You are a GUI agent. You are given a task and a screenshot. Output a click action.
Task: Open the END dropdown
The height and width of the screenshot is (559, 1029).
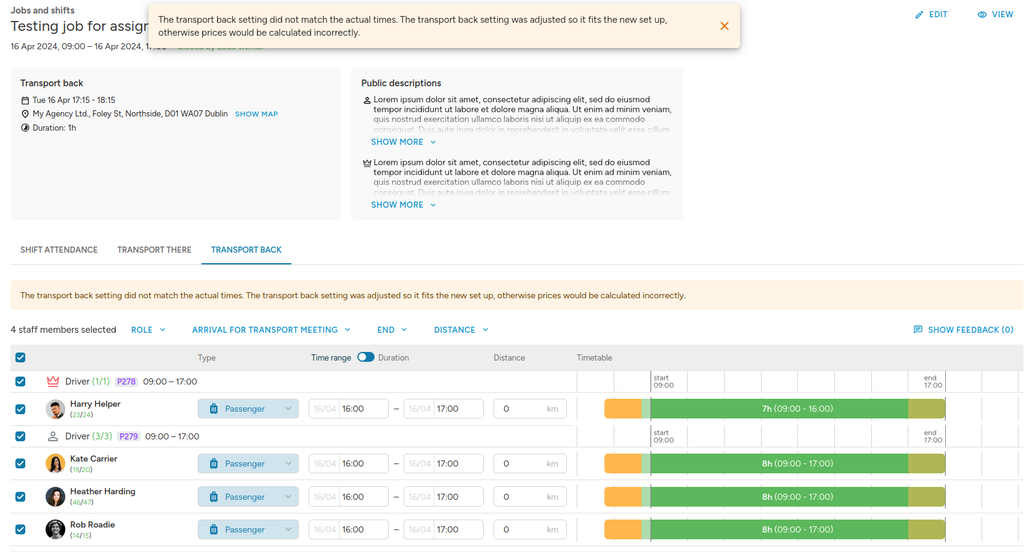click(392, 330)
